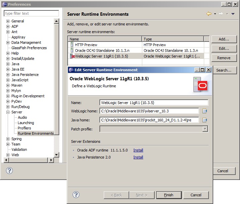240x204 pixels.
Task: Collapse the Server tree node
Action: coord(8,112)
